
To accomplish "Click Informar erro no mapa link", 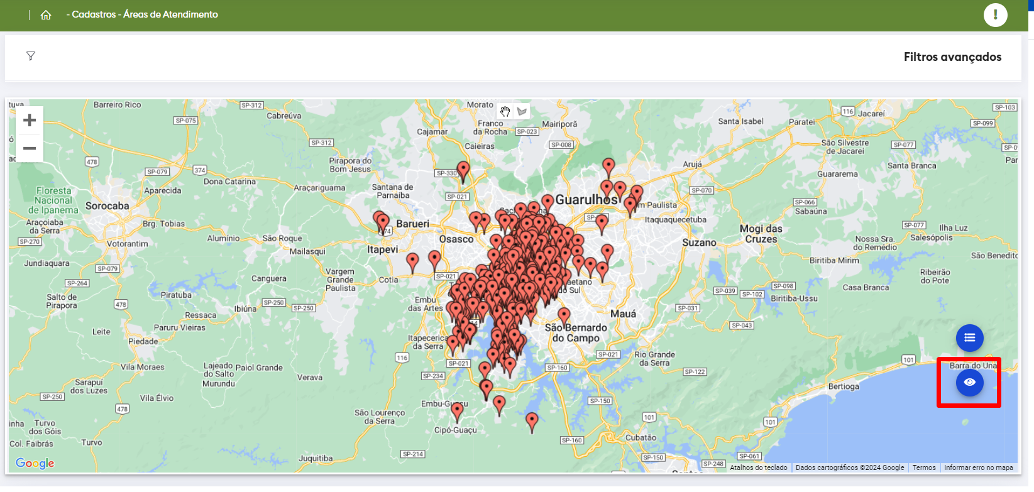I will point(978,467).
